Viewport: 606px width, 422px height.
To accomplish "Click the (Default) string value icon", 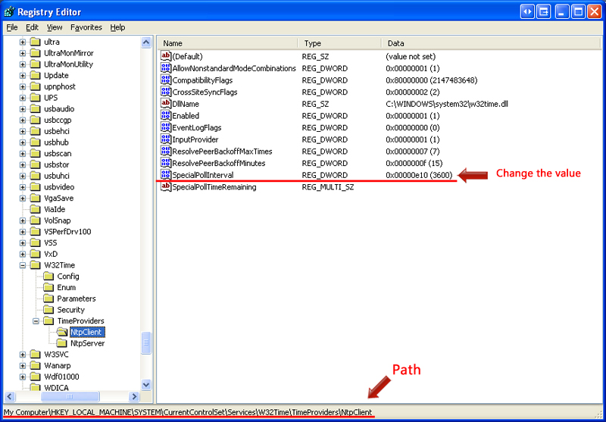I will 166,56.
